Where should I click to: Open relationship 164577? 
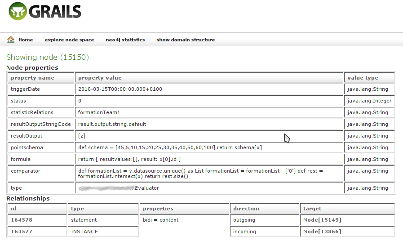pos(22,232)
